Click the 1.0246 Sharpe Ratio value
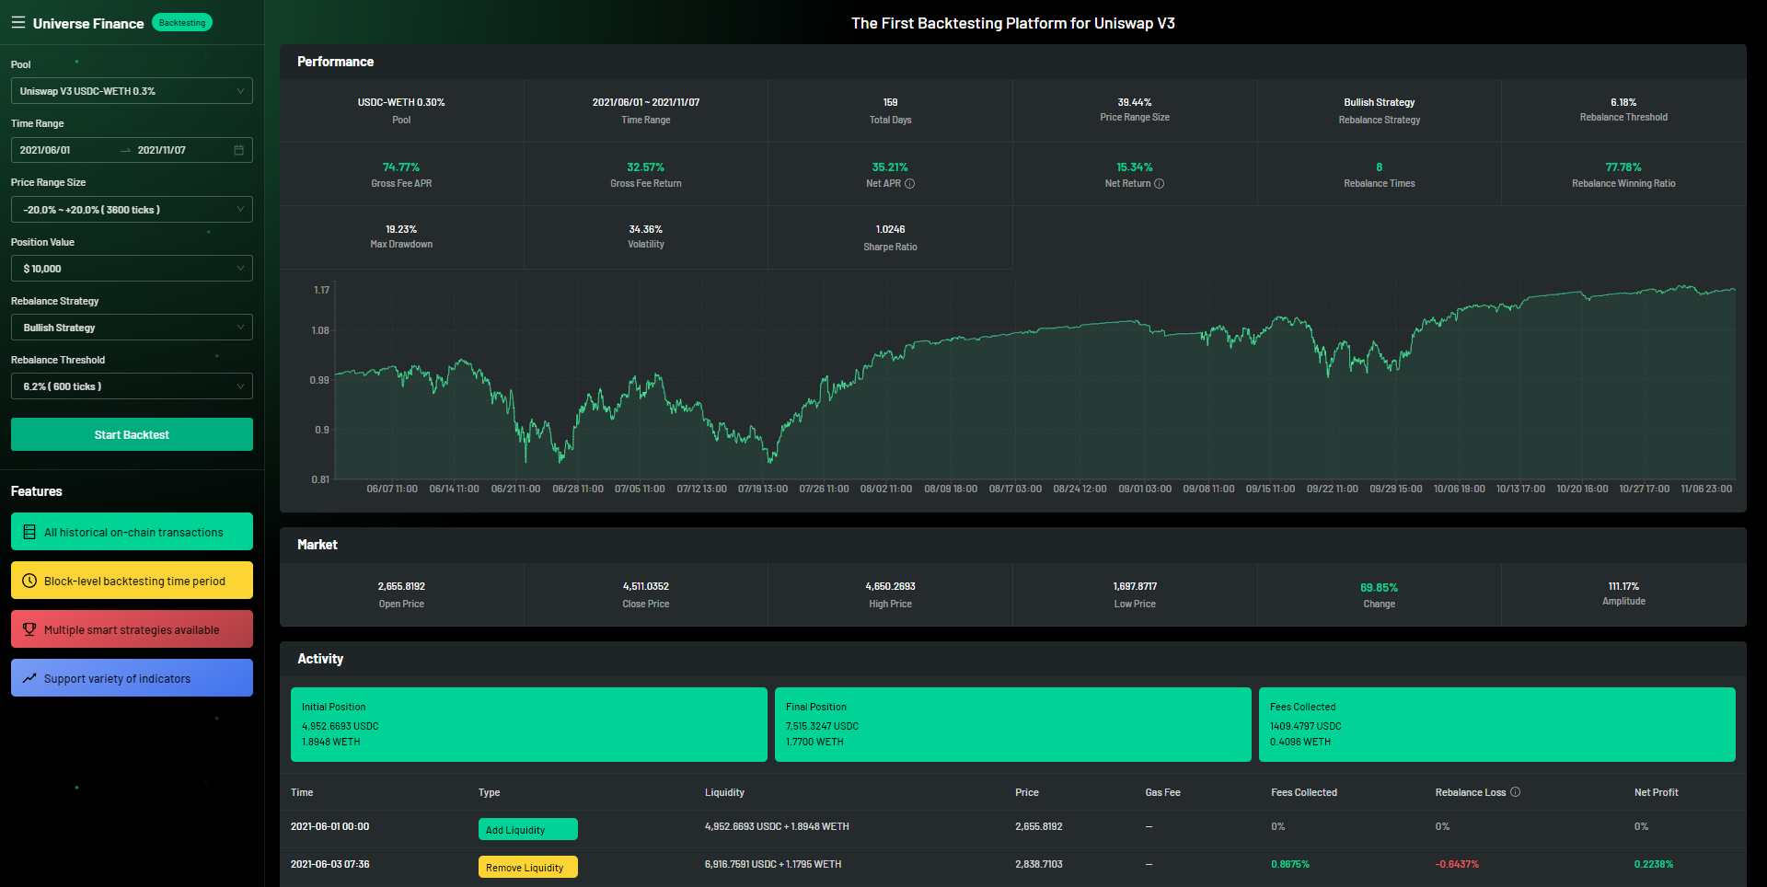Viewport: 1767px width, 887px height. [x=890, y=229]
